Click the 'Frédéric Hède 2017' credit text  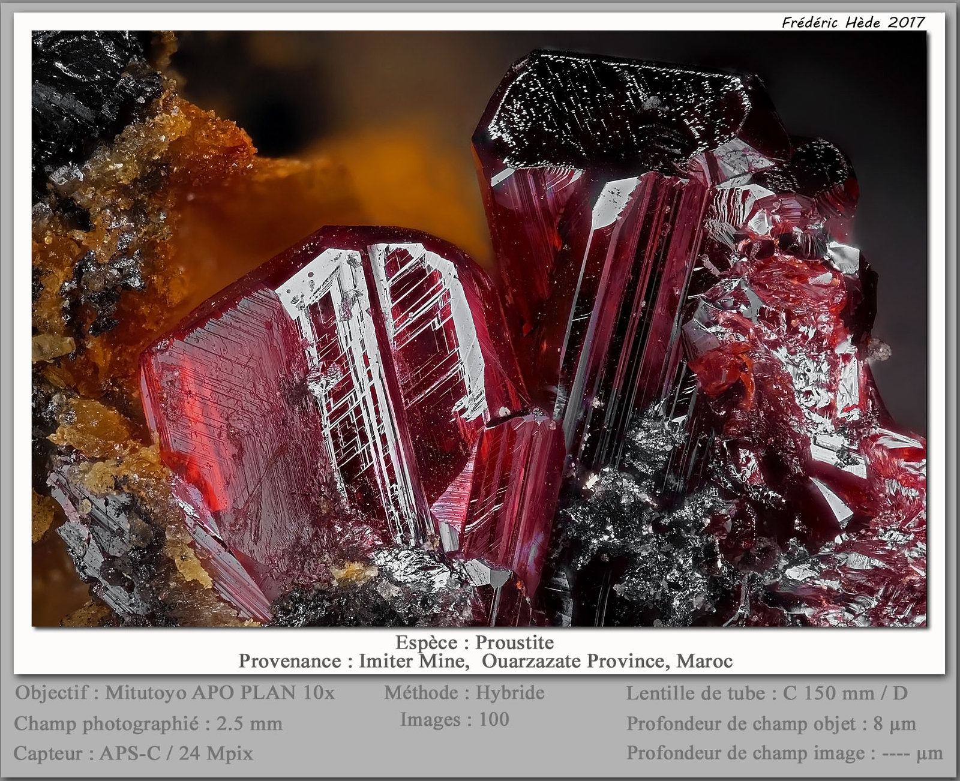tap(853, 22)
